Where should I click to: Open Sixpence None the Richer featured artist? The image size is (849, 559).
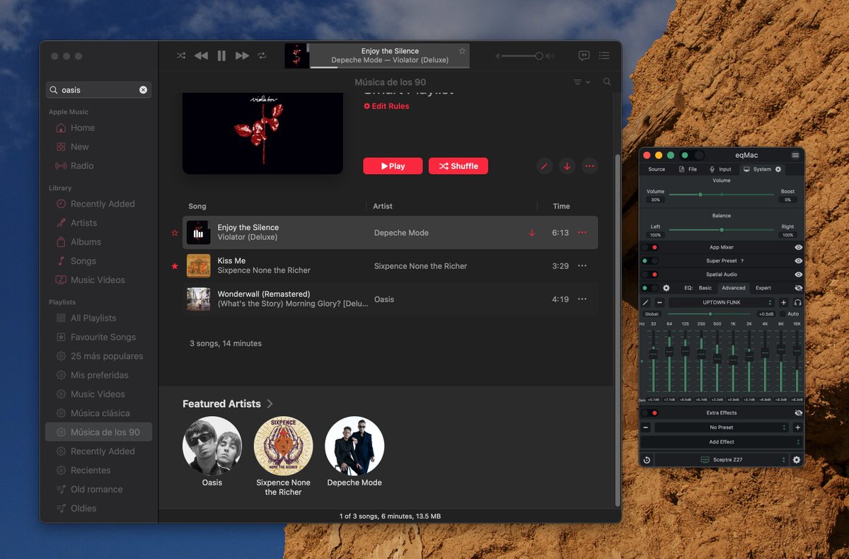(x=284, y=446)
